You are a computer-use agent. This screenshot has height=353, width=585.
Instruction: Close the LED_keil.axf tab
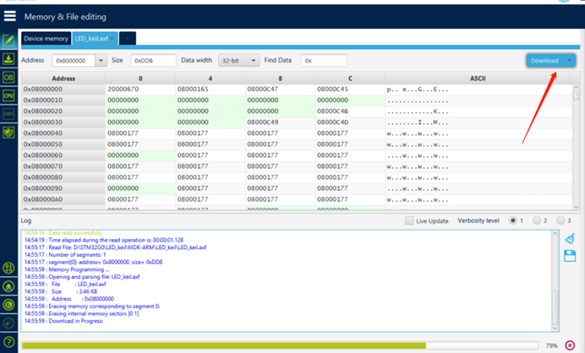(x=112, y=38)
